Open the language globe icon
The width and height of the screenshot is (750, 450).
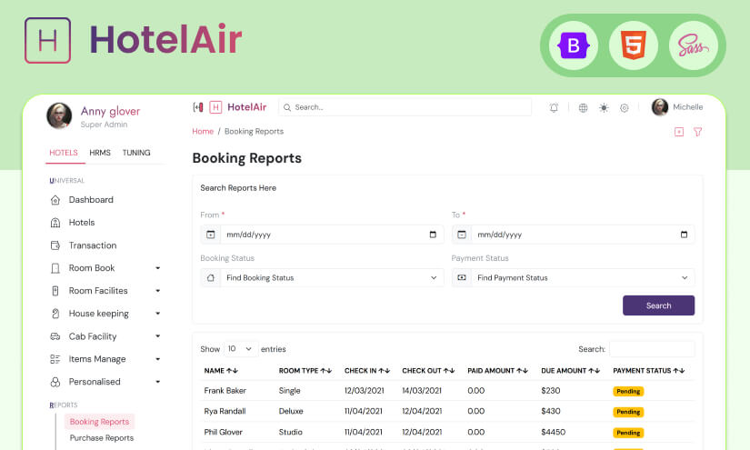click(583, 107)
